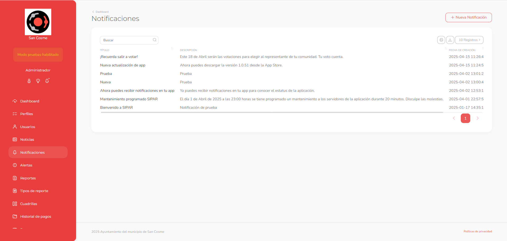Click the Perfiles list icon

(x=15, y=114)
